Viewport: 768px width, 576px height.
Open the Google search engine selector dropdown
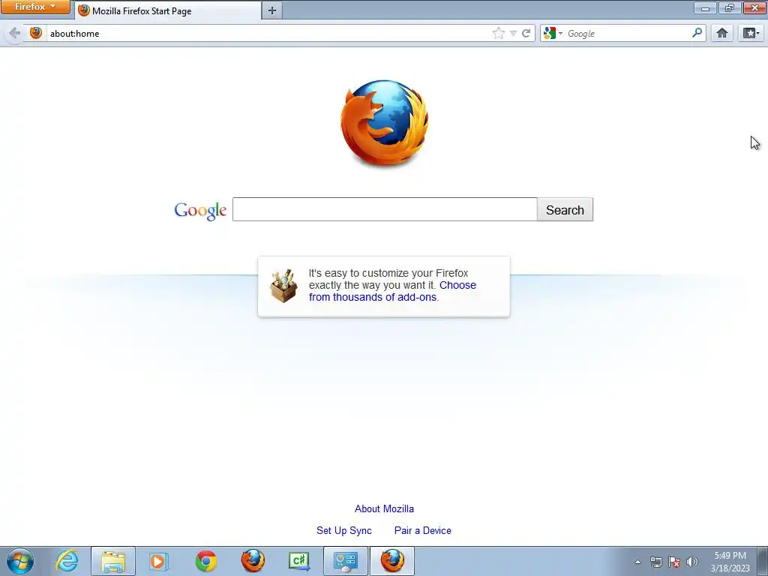coord(553,33)
